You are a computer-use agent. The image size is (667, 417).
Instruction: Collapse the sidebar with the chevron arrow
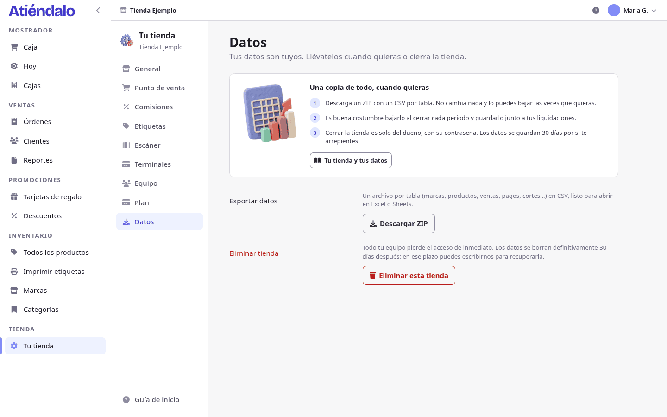point(98,10)
